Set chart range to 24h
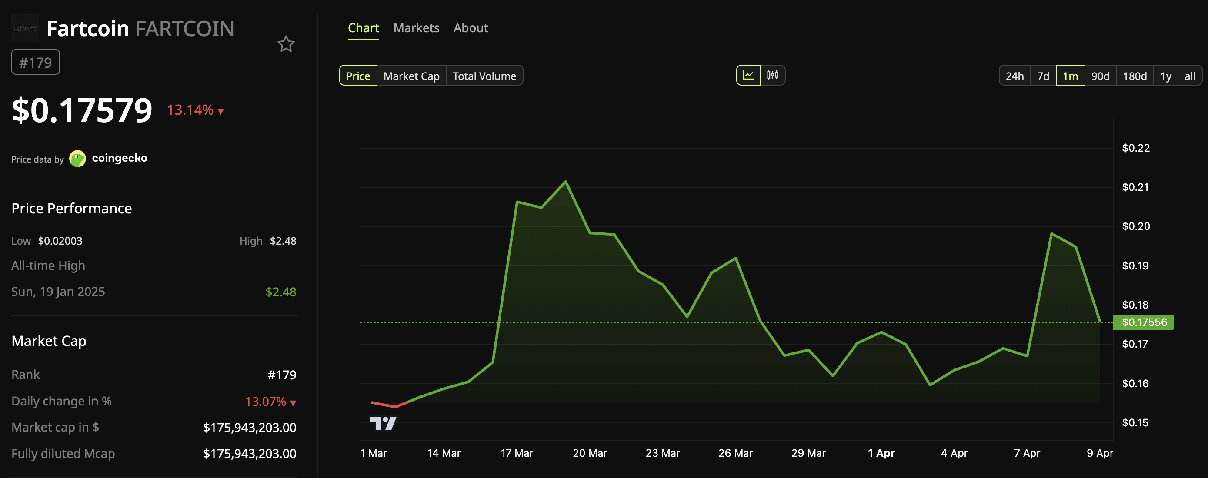The image size is (1208, 478). click(1015, 75)
